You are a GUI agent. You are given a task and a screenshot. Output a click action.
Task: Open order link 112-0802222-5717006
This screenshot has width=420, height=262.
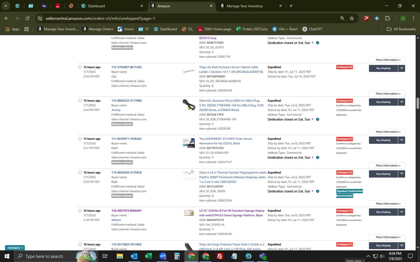[126, 101]
